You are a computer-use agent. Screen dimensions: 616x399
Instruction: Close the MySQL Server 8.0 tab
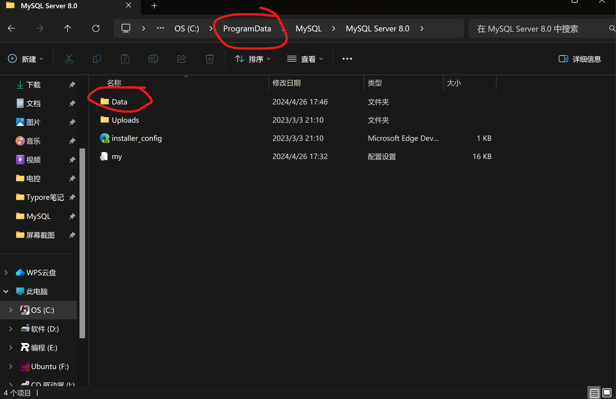[x=128, y=6]
